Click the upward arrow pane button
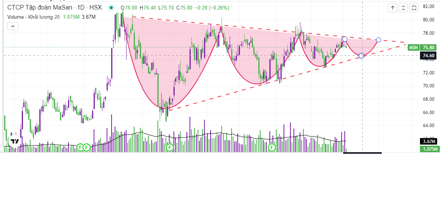The height and width of the screenshot is (206, 441). coord(392,8)
